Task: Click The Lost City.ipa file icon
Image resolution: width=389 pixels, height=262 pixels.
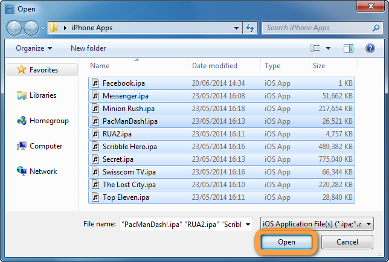Action: 95,184
